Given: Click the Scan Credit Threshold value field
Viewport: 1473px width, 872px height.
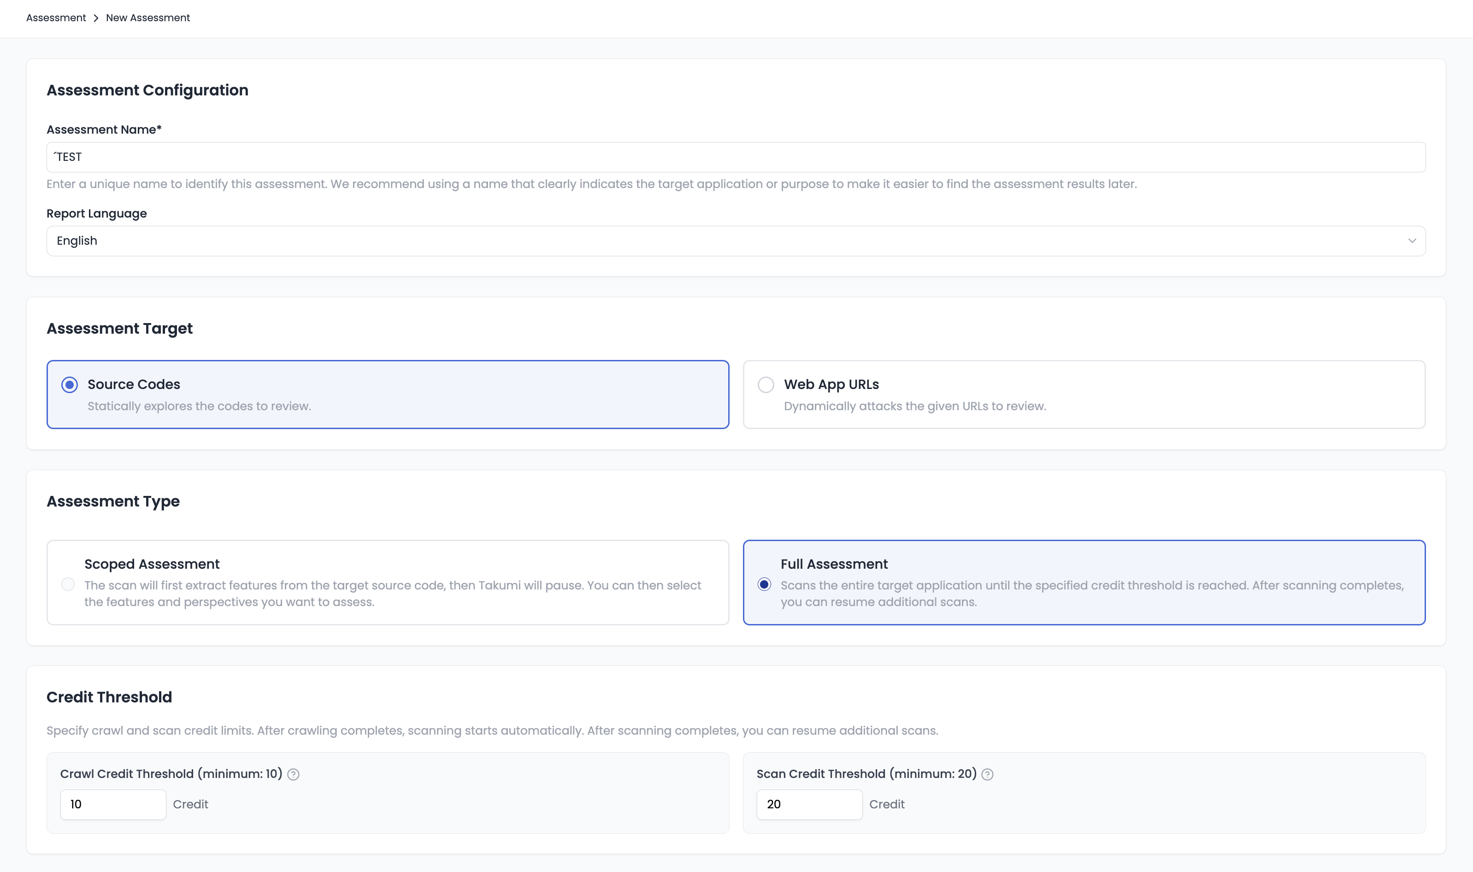Looking at the screenshot, I should (809, 804).
